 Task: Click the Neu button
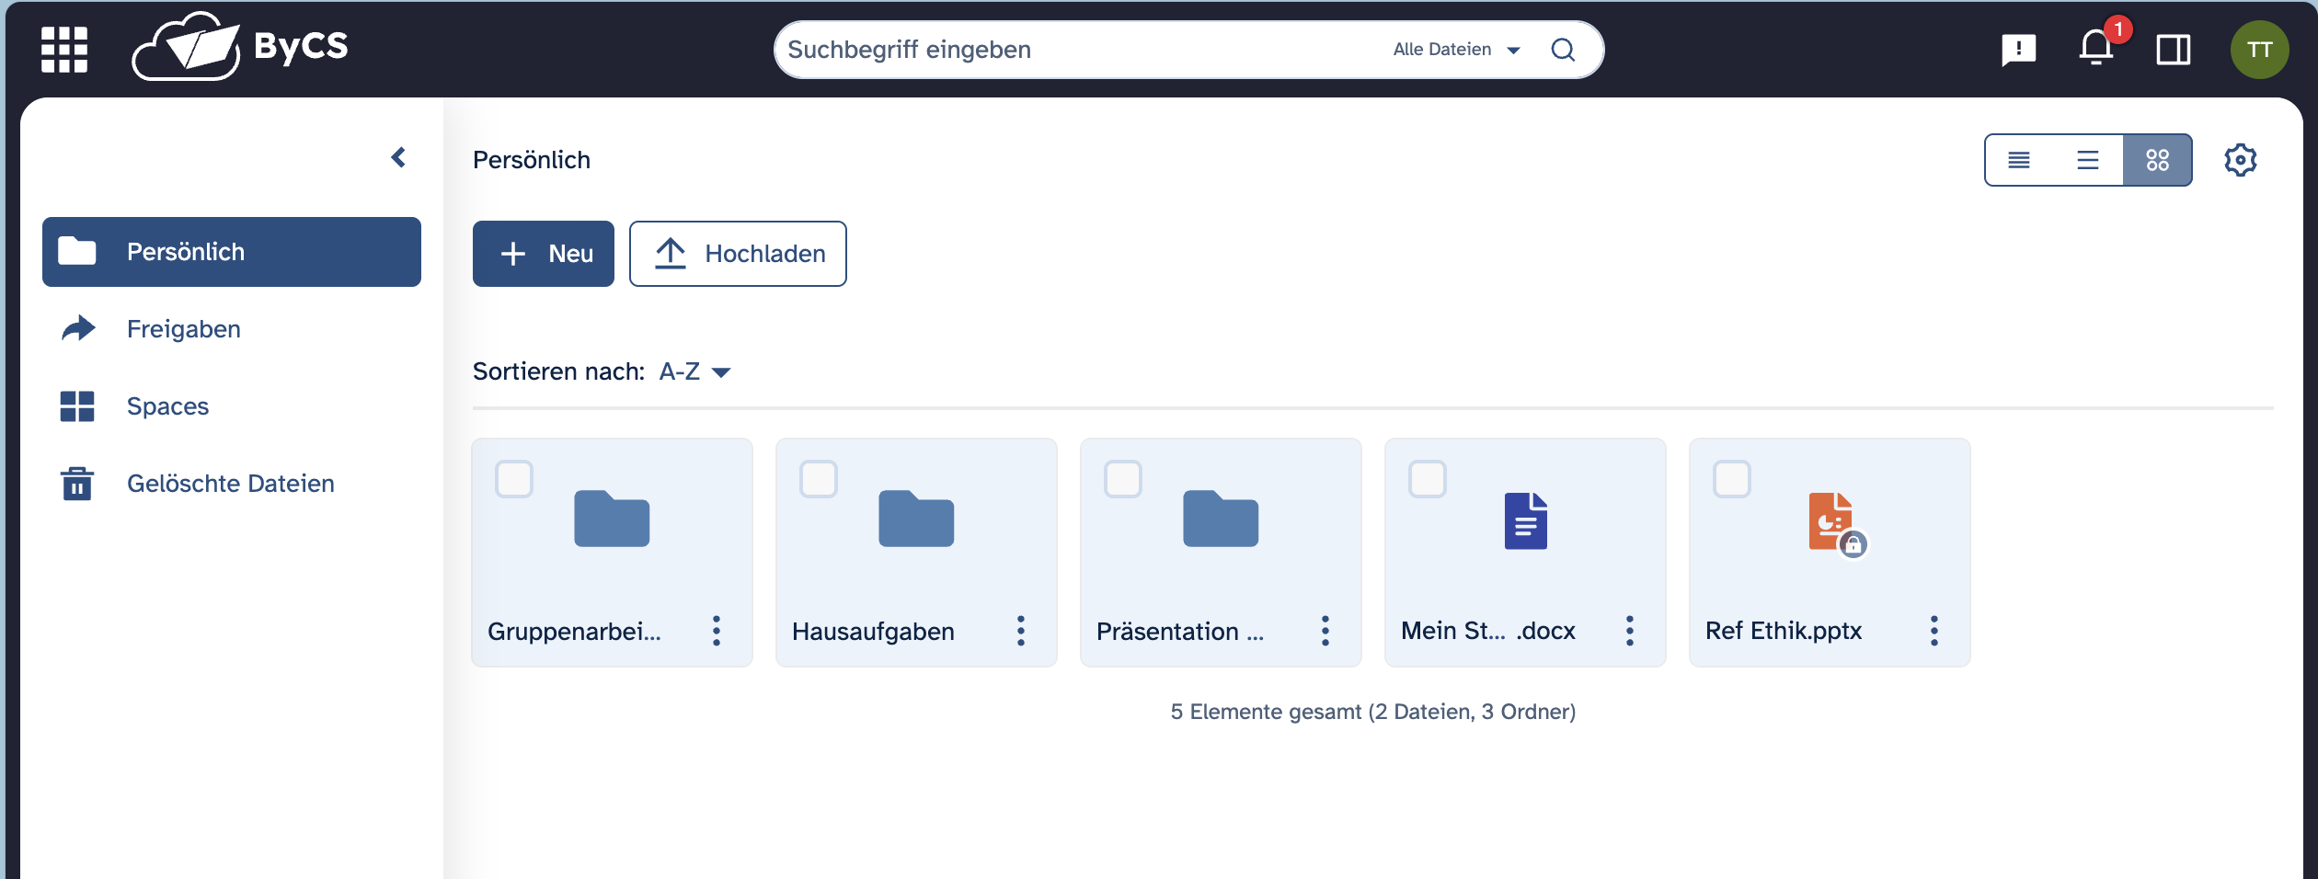point(544,254)
